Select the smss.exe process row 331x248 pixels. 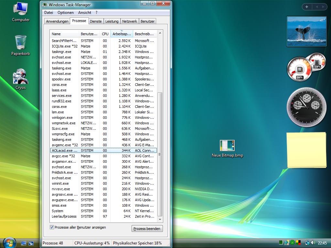[x=103, y=205]
